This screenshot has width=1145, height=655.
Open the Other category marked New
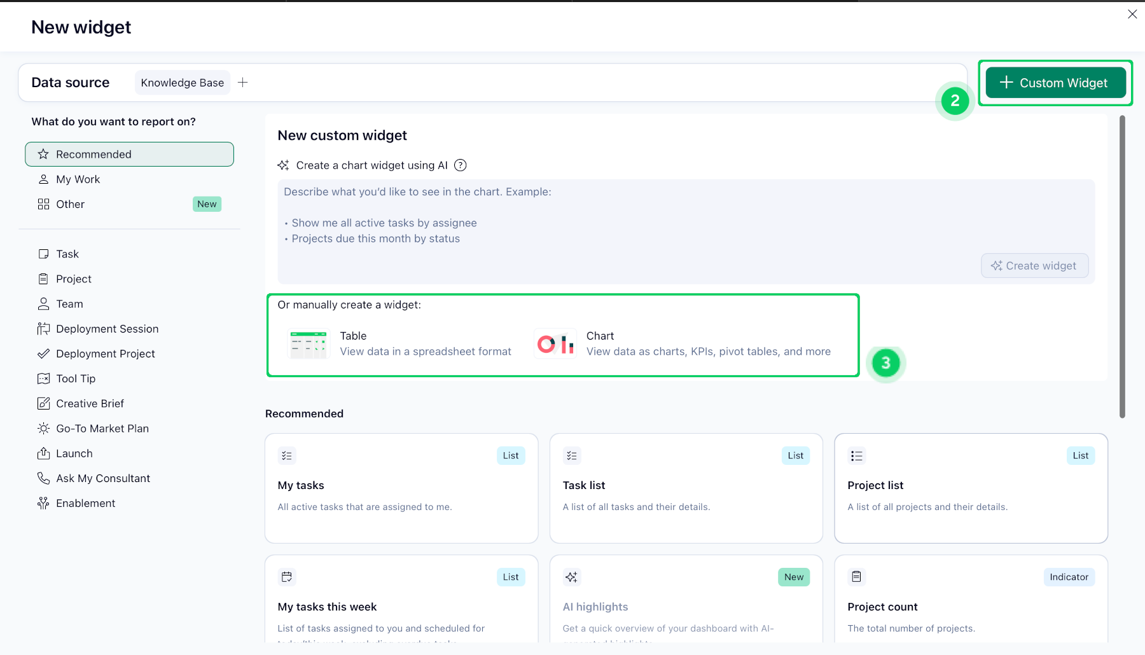[71, 204]
